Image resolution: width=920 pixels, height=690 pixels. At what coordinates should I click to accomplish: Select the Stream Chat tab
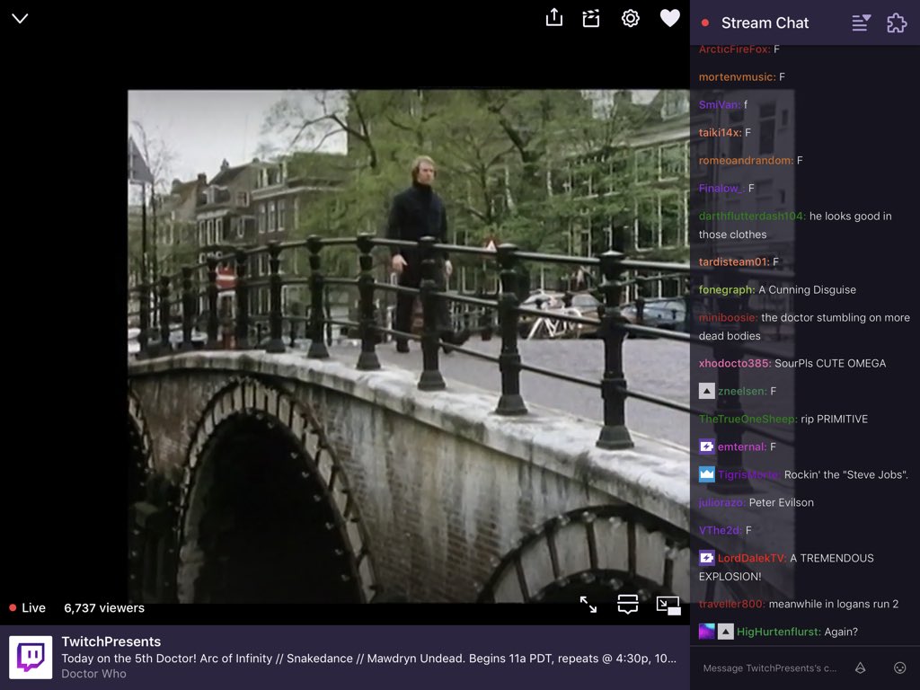click(765, 22)
